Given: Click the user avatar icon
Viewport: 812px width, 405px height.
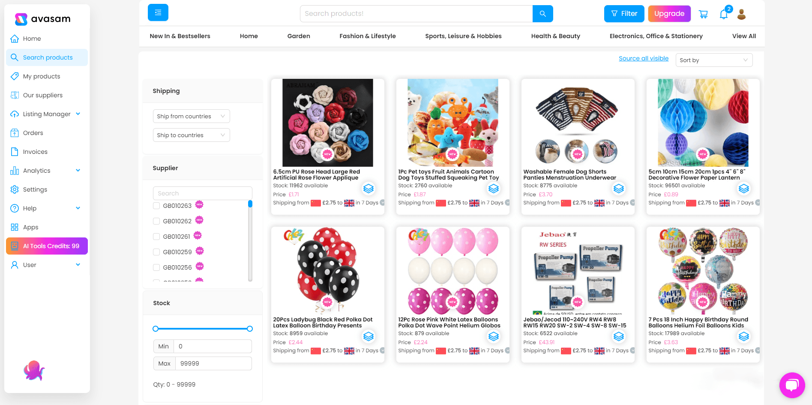Looking at the screenshot, I should (x=742, y=14).
